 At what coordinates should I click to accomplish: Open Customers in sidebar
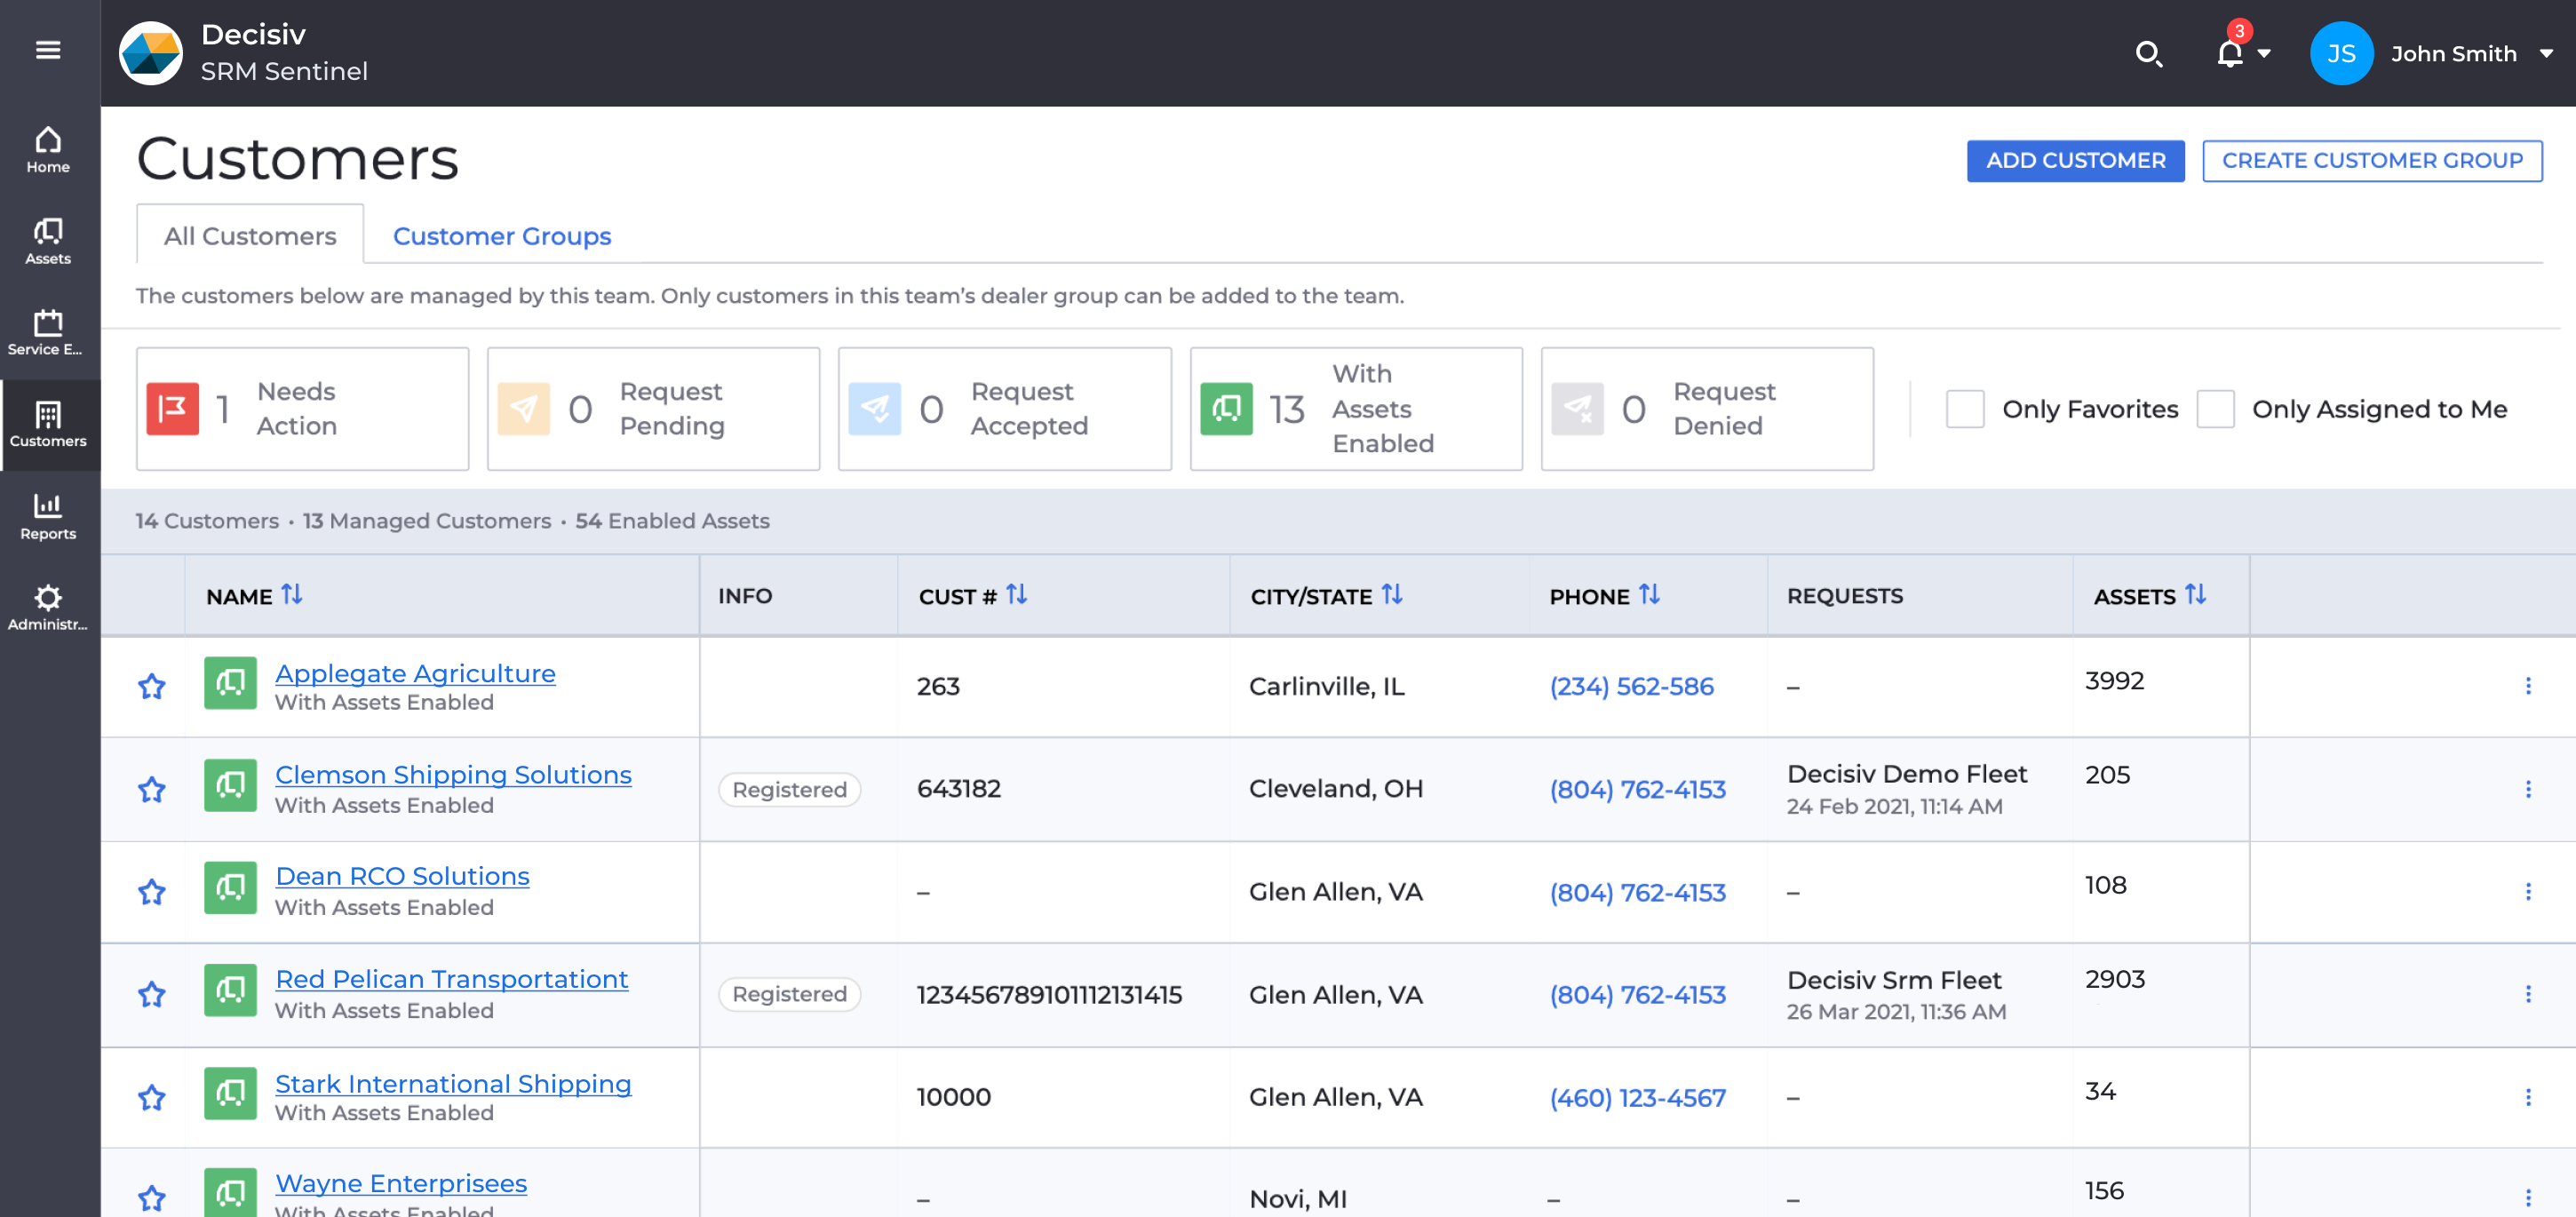click(48, 425)
